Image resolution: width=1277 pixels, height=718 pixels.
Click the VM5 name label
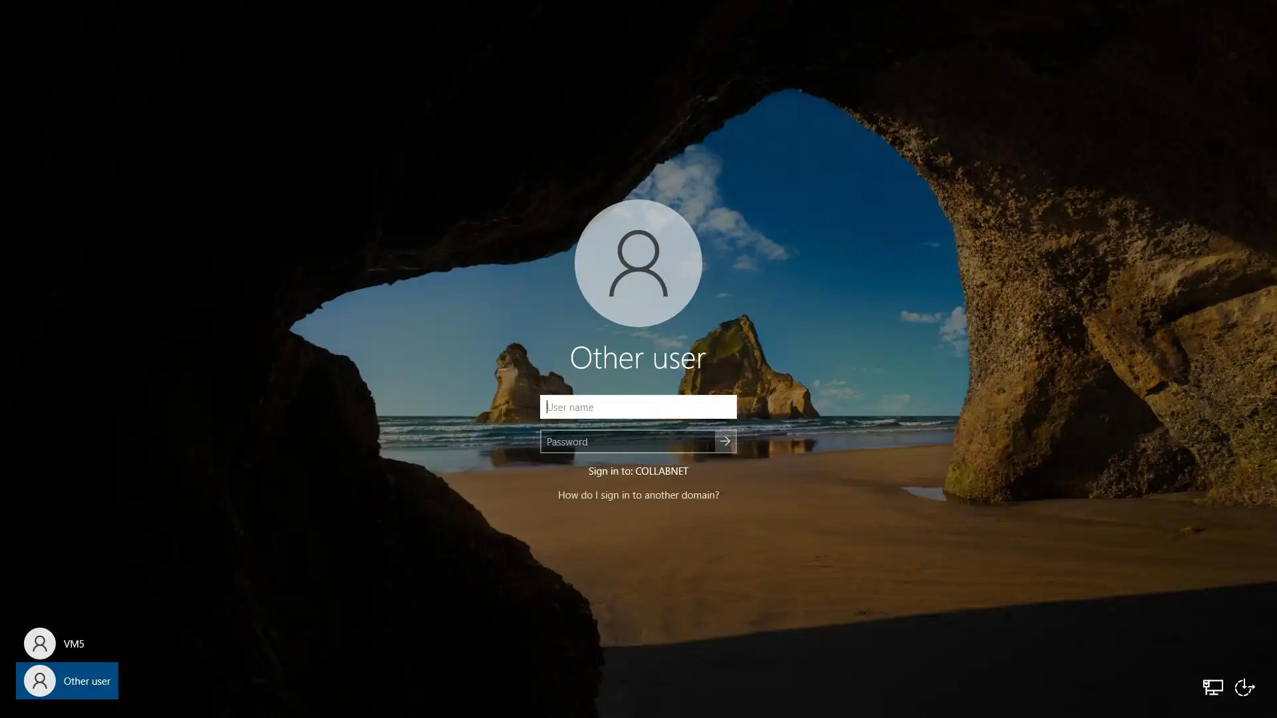click(74, 644)
